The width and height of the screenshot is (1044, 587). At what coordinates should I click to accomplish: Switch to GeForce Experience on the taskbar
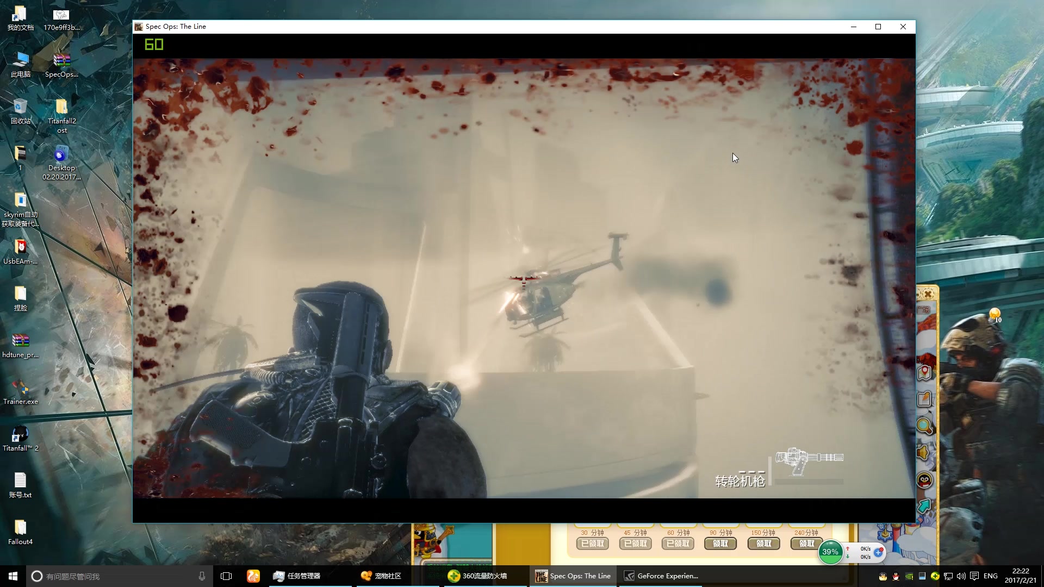coord(661,576)
